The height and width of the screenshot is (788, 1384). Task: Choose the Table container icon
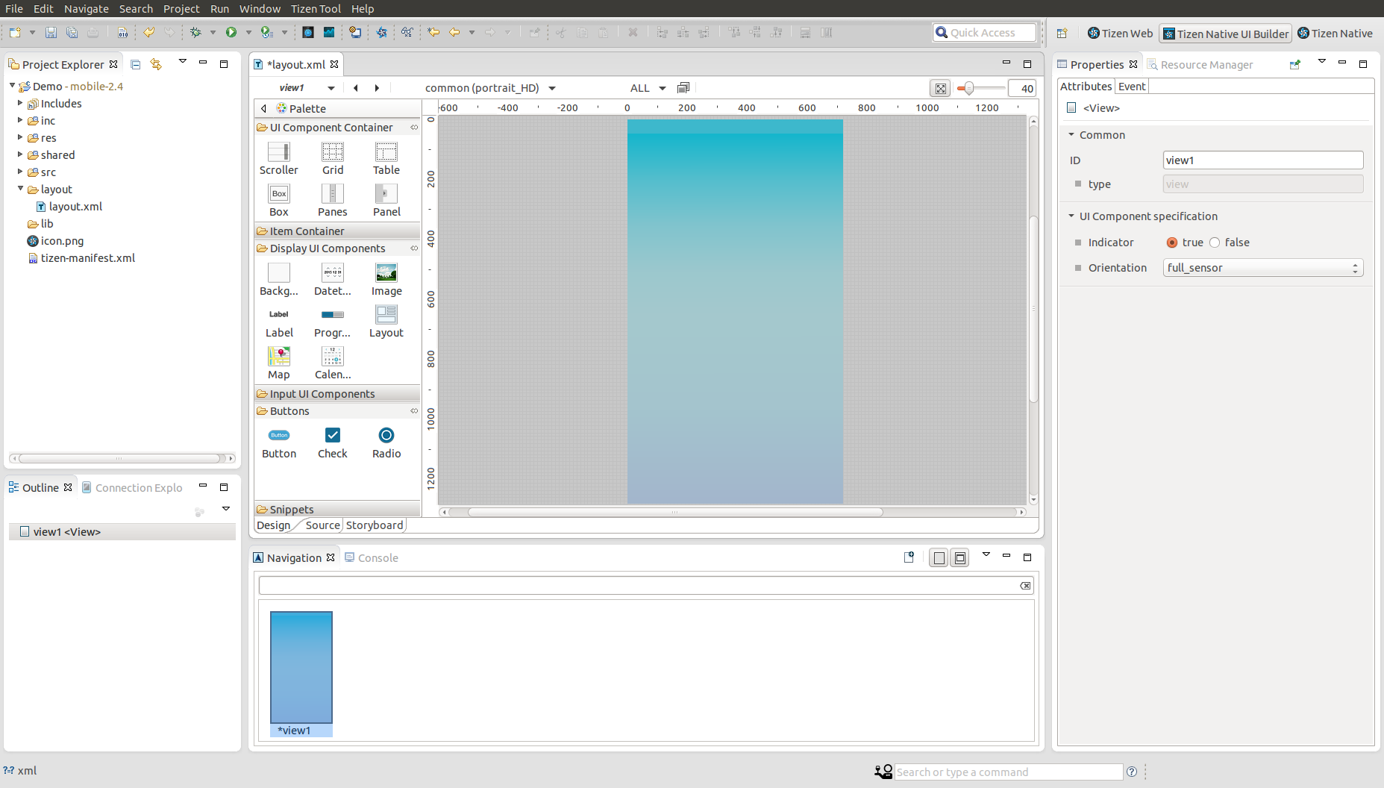(x=386, y=152)
